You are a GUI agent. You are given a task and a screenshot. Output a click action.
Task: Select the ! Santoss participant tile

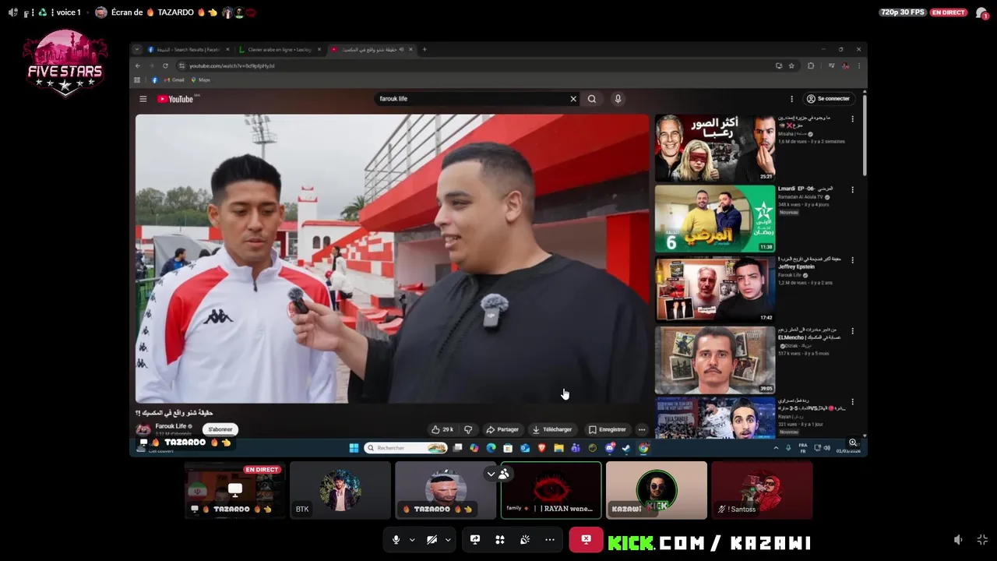coord(762,490)
